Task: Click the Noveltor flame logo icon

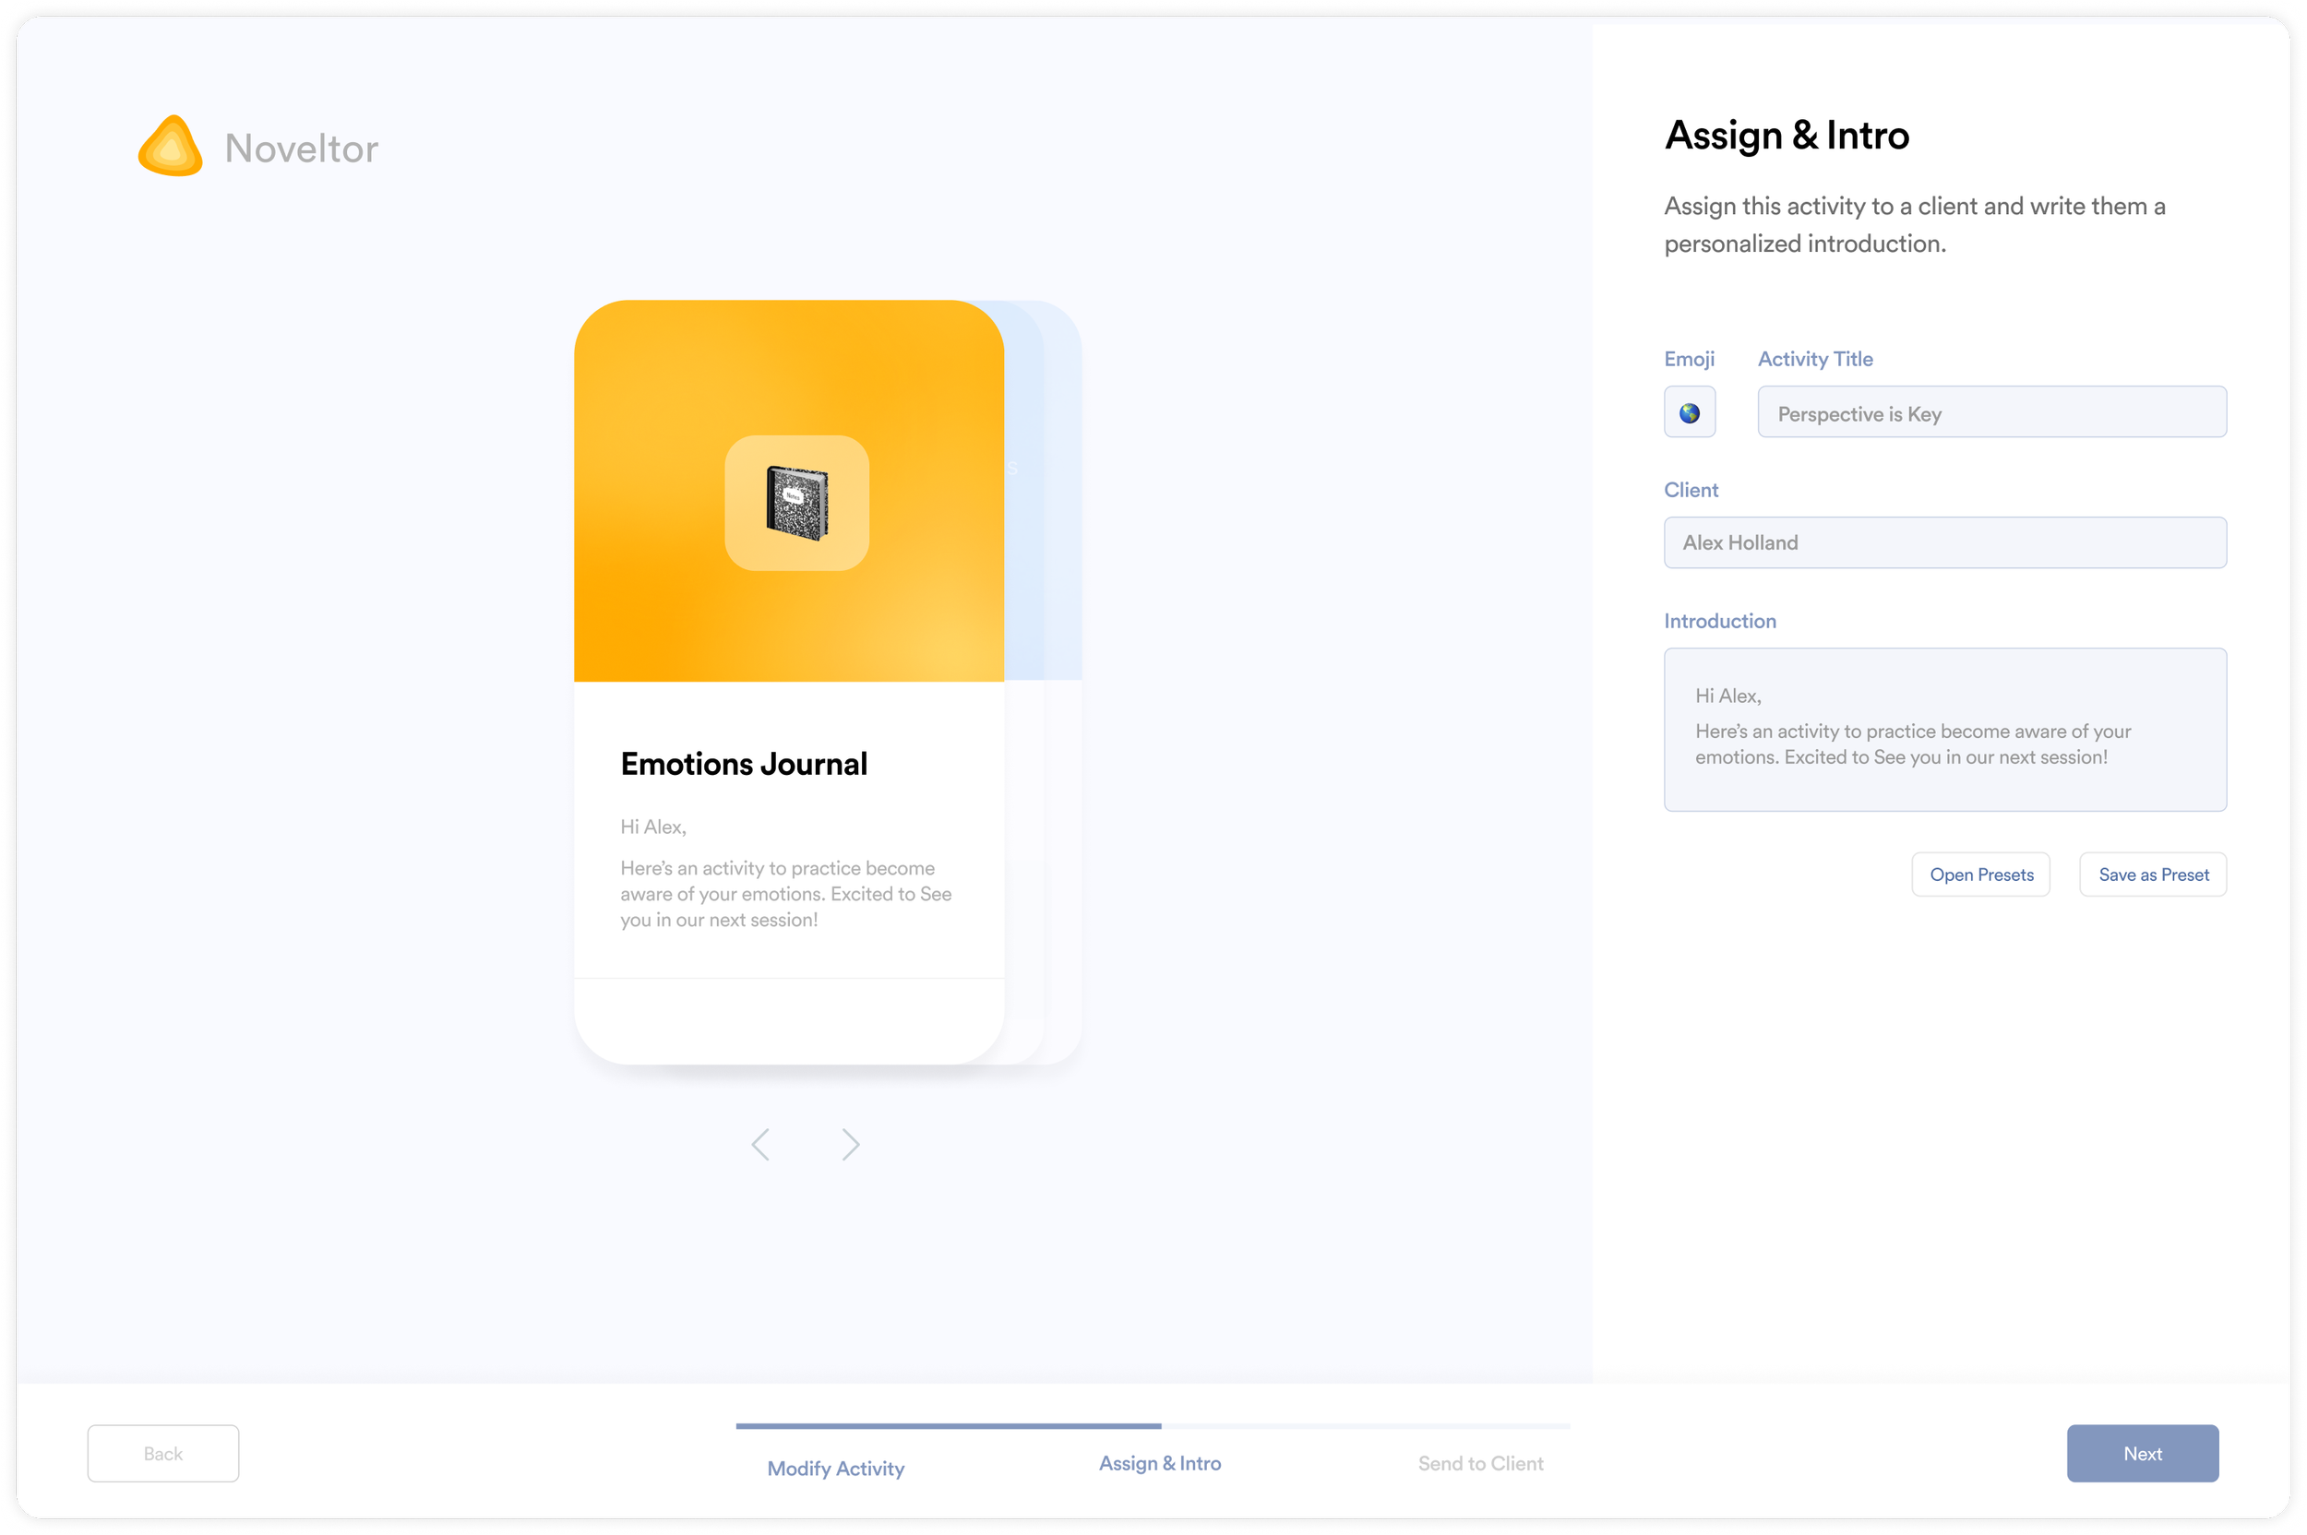Action: (x=171, y=146)
